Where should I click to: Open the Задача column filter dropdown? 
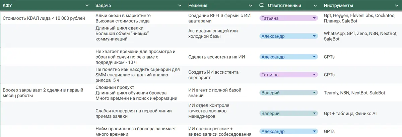point(181,6)
